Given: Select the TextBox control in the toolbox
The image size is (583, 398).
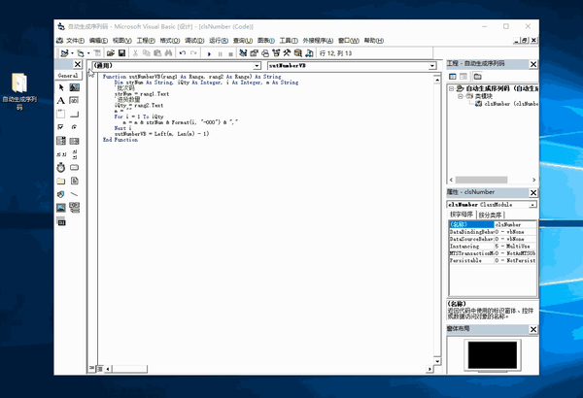Looking at the screenshot, I should coord(75,101).
